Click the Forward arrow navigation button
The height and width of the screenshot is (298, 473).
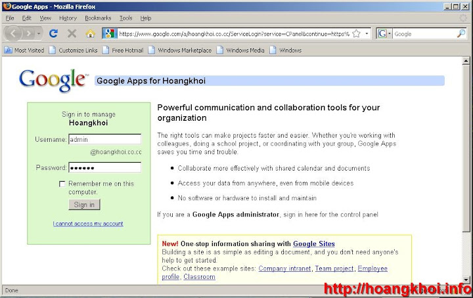click(29, 33)
